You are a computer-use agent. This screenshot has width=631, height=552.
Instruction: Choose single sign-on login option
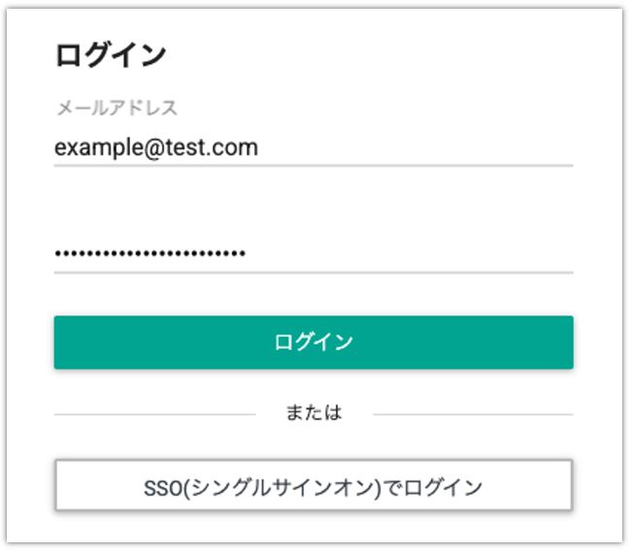pos(313,486)
